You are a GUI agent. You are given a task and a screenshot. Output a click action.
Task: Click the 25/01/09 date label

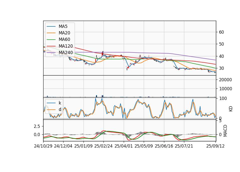83,146
